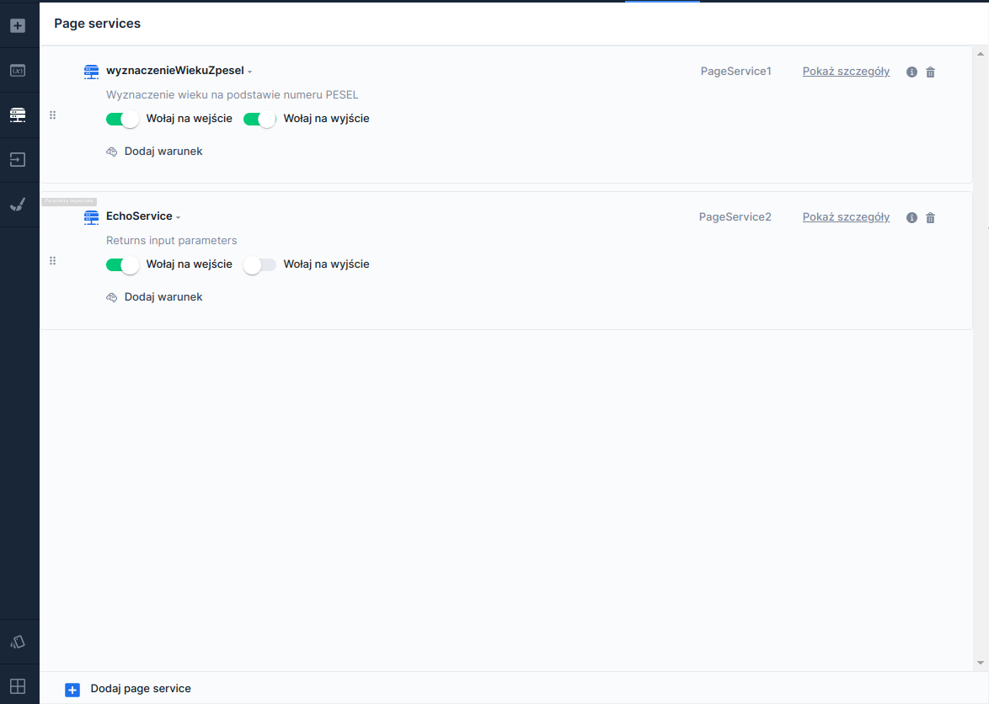Open the EchoService name dropdown
Viewport: 989px width, 704px height.
point(178,217)
